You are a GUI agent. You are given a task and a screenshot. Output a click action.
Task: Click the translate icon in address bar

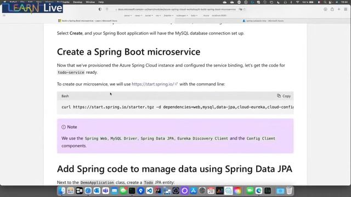click(241, 9)
